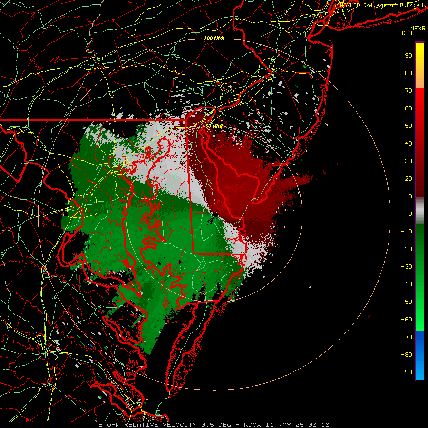This screenshot has width=428, height=428.
Task: Select the -30 scale label
Action: (x=407, y=267)
